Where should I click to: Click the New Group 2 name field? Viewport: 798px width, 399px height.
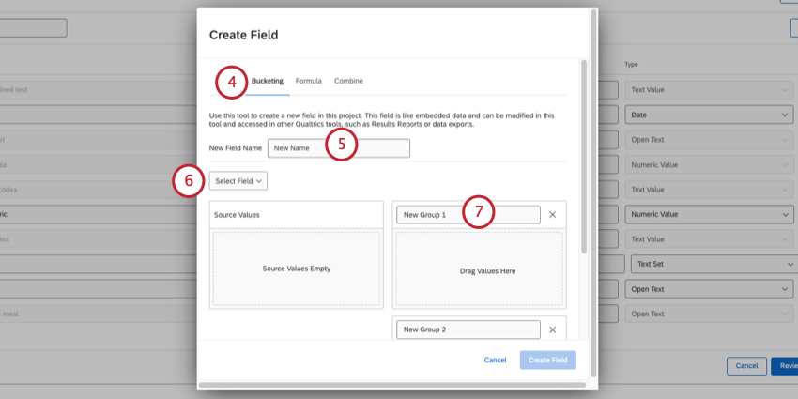(468, 330)
